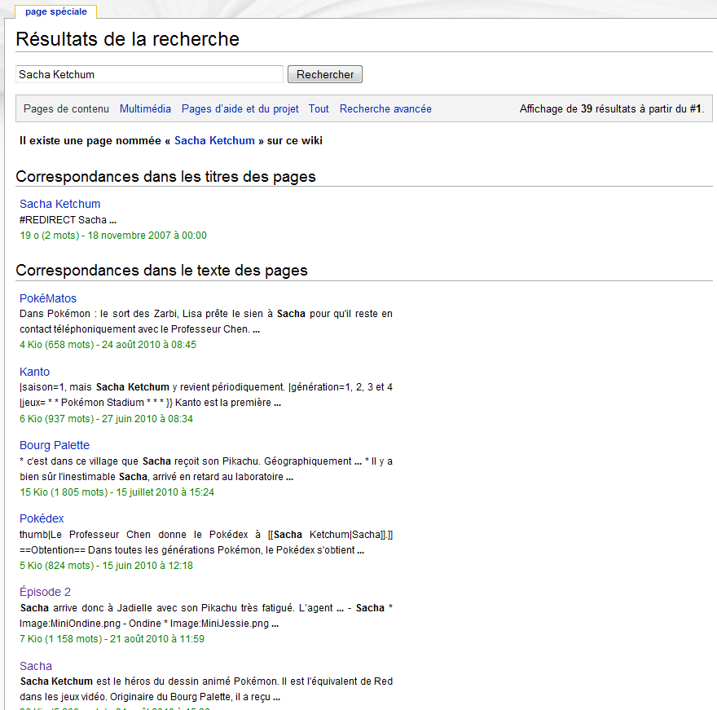
Task: Click the 'Résultats de la recherche' heading
Action: (128, 39)
